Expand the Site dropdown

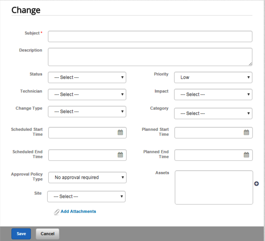coord(86,197)
